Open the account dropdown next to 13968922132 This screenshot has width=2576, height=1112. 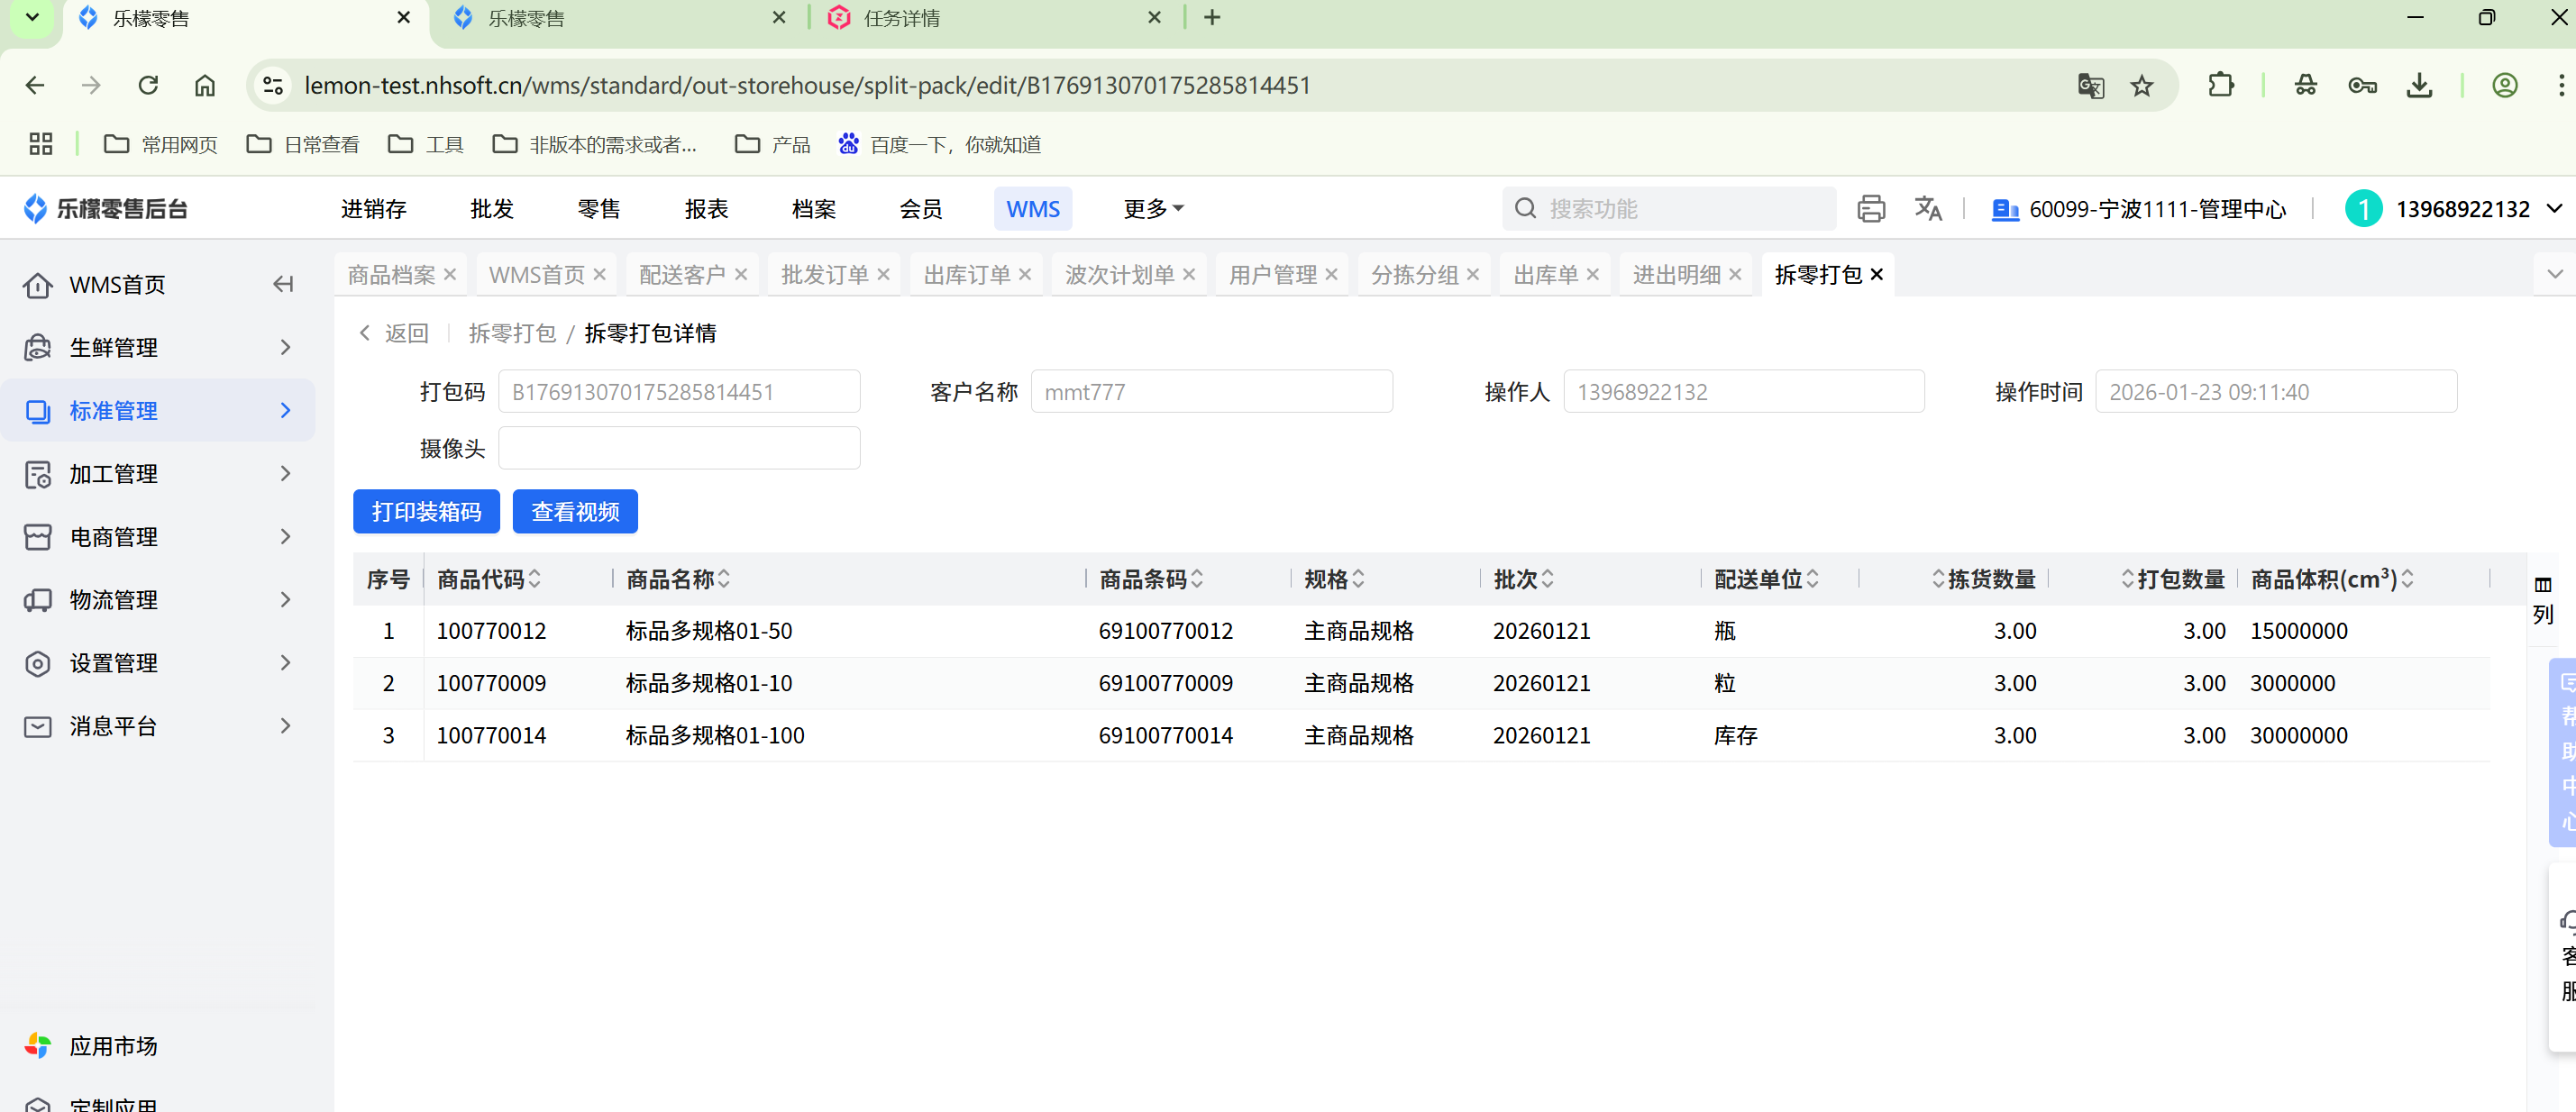point(2554,208)
